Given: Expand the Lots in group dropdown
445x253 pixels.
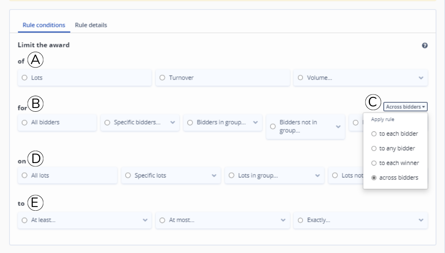Looking at the screenshot, I should click(x=318, y=175).
